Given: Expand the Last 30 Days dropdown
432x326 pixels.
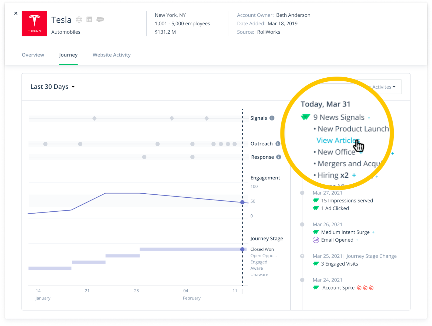Looking at the screenshot, I should [x=53, y=87].
